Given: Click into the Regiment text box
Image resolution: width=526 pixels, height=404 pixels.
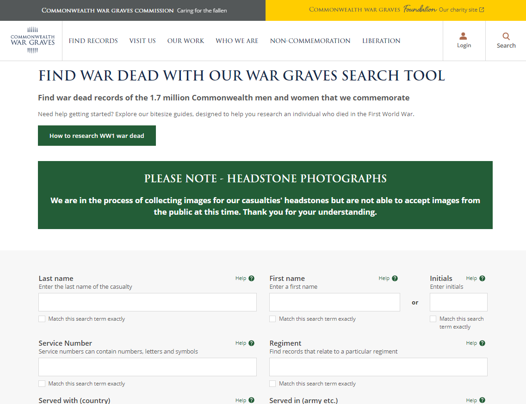Looking at the screenshot, I should coord(378,367).
